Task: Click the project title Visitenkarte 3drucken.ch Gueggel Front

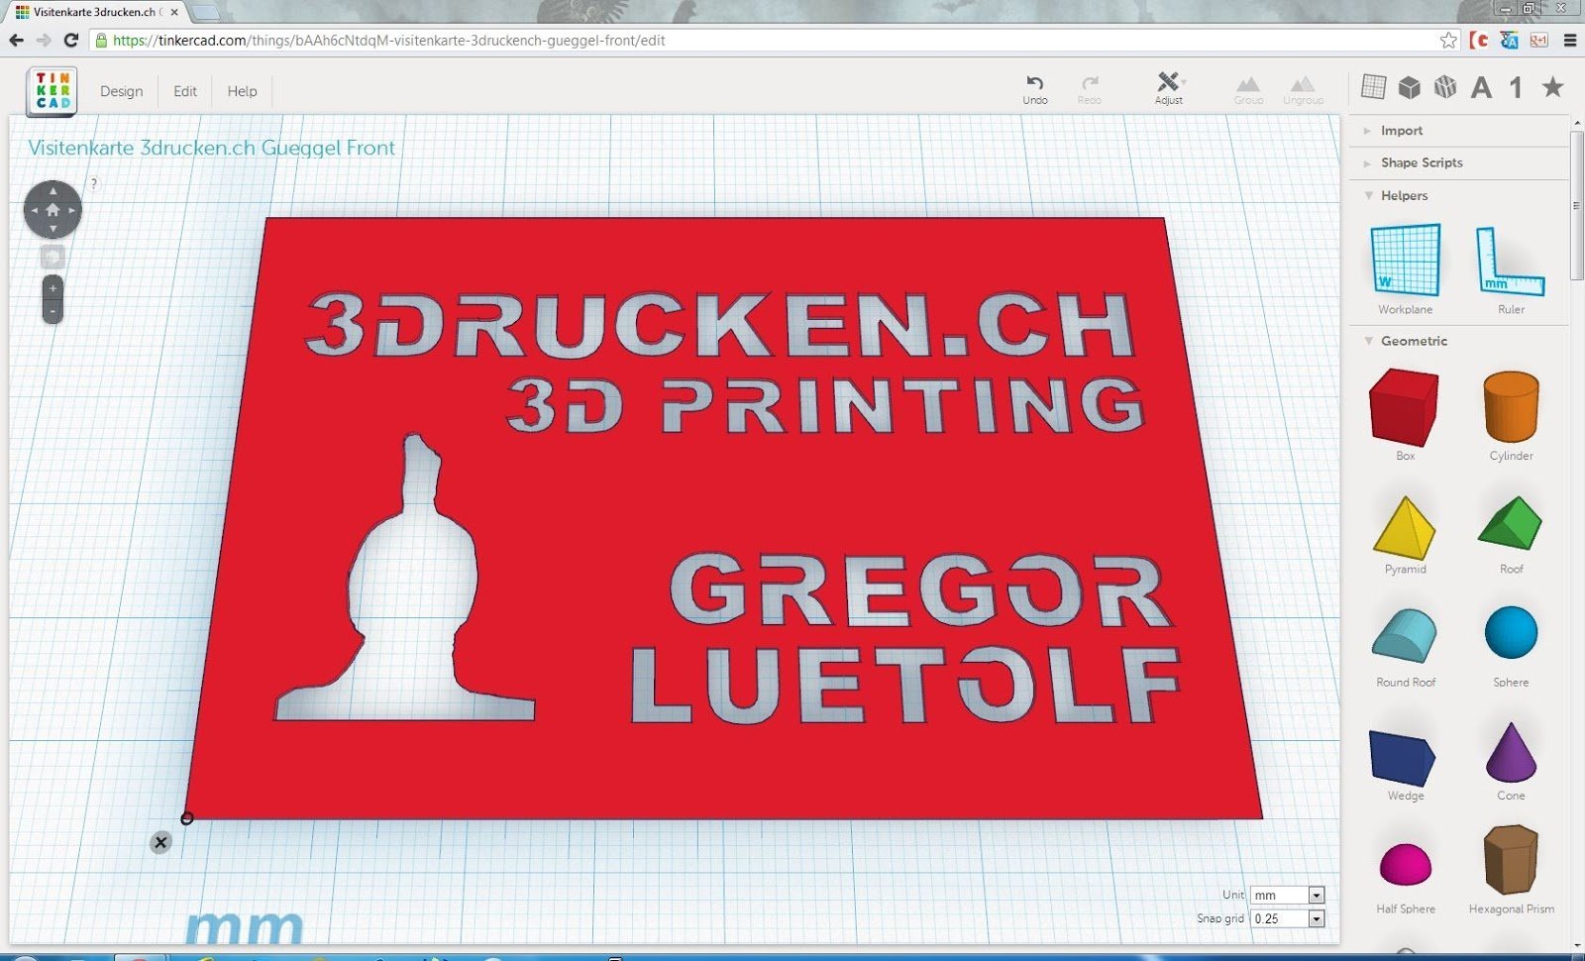Action: tap(212, 148)
